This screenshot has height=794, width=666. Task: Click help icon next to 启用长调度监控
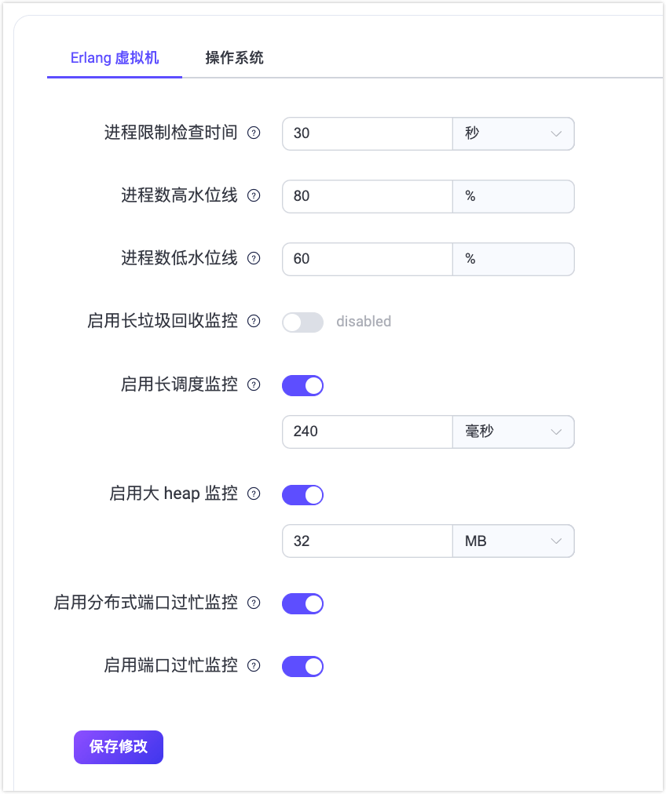coord(254,385)
